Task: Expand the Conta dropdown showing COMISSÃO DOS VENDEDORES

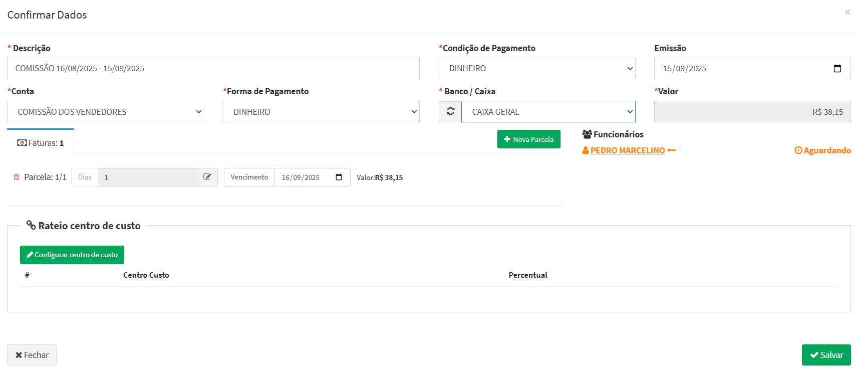Action: 105,112
